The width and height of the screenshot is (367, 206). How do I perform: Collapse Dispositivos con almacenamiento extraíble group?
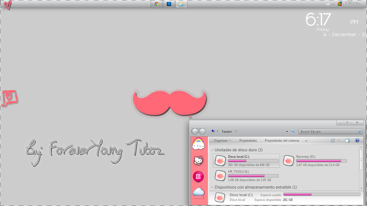point(212,187)
